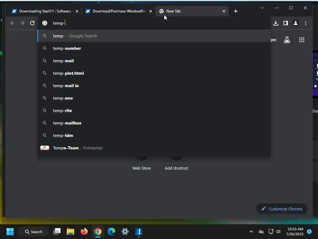Viewport: 318px width, 239px height.
Task: Close the Downloading Start11 tab
Action: (x=77, y=11)
